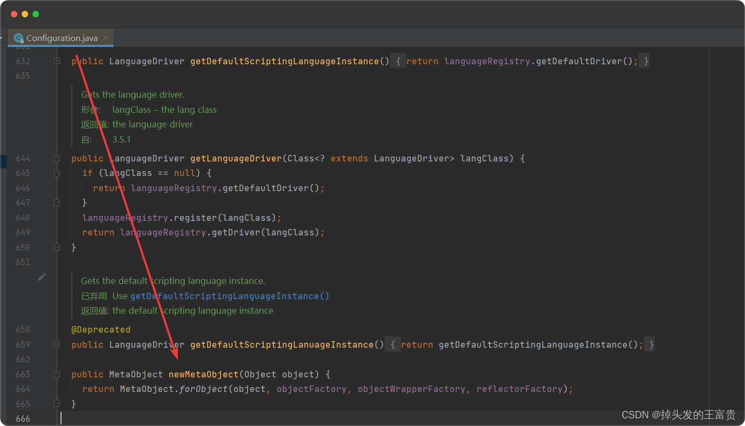Switch to the Configuration.java tab

click(61, 38)
